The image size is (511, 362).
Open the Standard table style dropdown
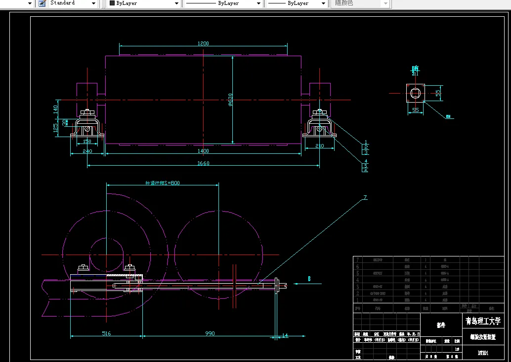(93, 3)
